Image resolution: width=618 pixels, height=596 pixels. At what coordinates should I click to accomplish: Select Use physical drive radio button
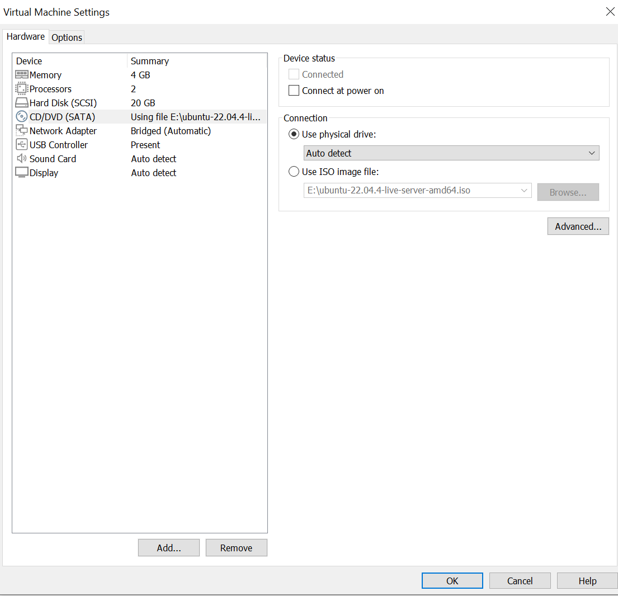[294, 134]
